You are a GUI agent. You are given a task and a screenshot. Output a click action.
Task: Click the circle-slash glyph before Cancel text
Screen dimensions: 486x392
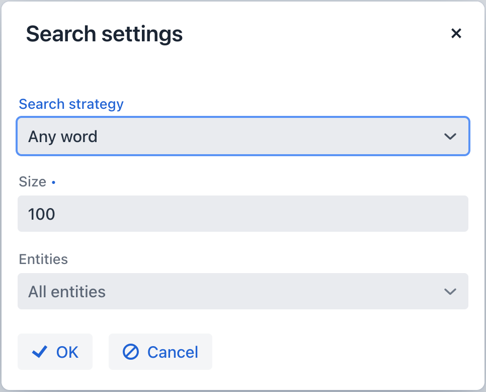click(131, 352)
